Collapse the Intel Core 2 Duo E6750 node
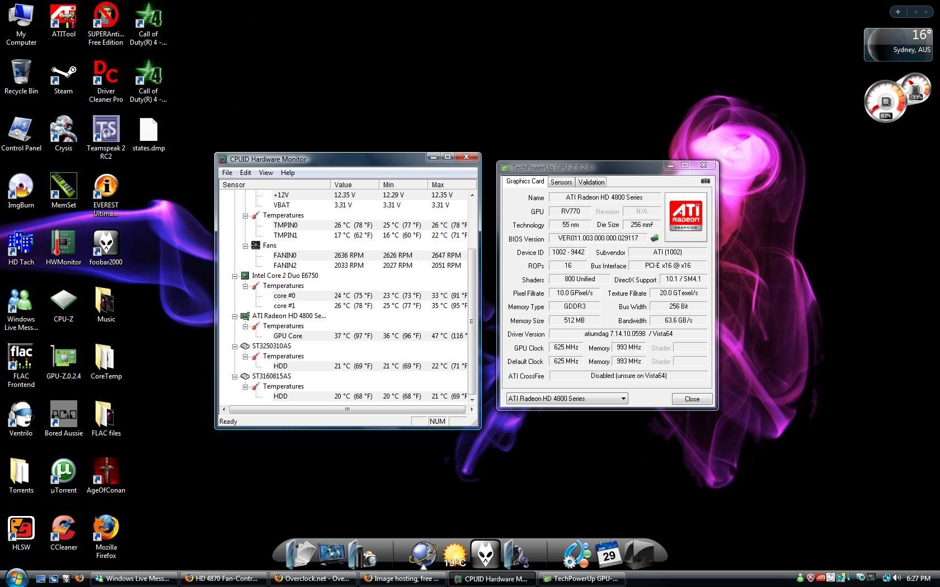Image resolution: width=940 pixels, height=587 pixels. click(x=235, y=276)
